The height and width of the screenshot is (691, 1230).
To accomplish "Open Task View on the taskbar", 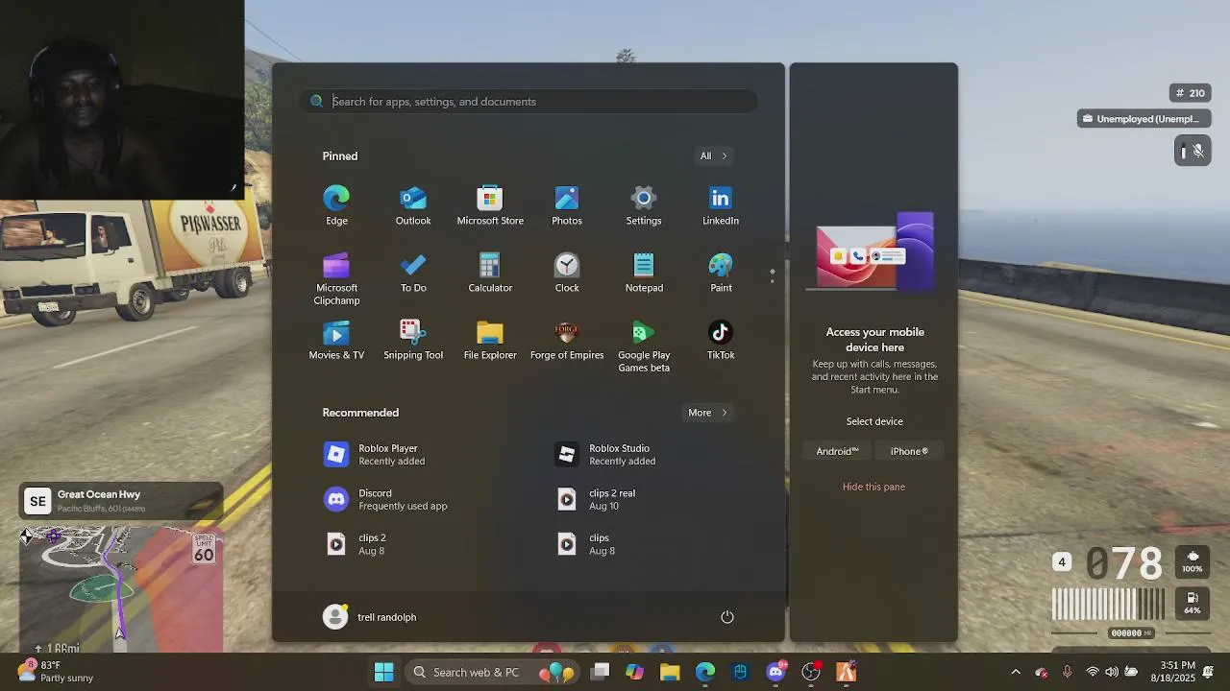I will (600, 672).
